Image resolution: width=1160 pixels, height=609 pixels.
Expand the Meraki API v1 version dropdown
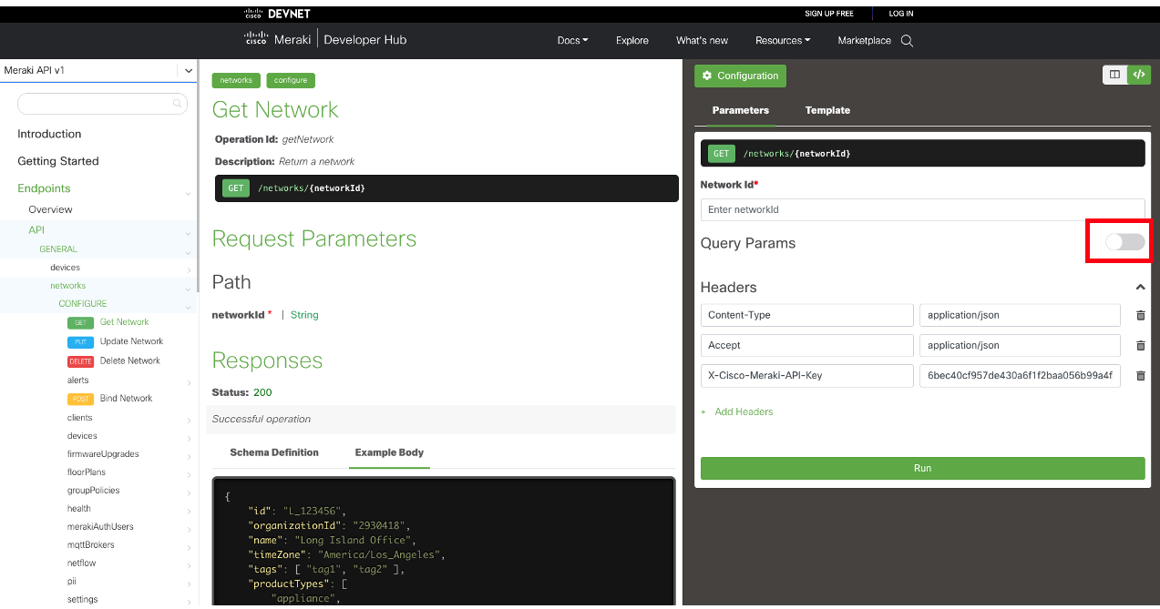[189, 70]
